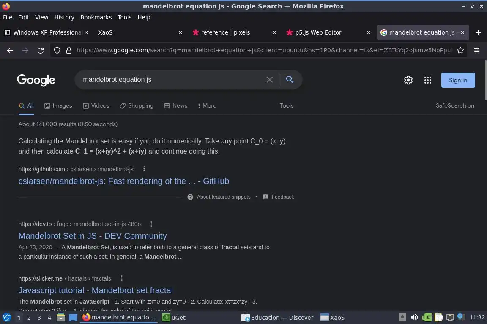Reload the current page
This screenshot has width=487, height=324.
(x=41, y=51)
